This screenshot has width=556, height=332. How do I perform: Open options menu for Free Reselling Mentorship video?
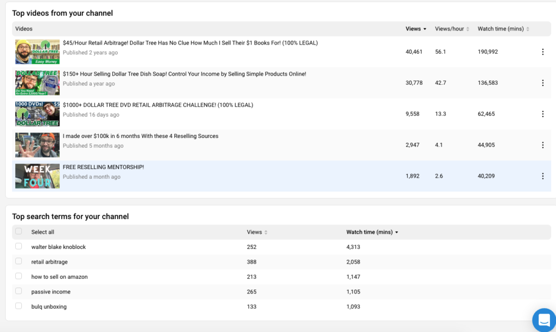click(542, 176)
